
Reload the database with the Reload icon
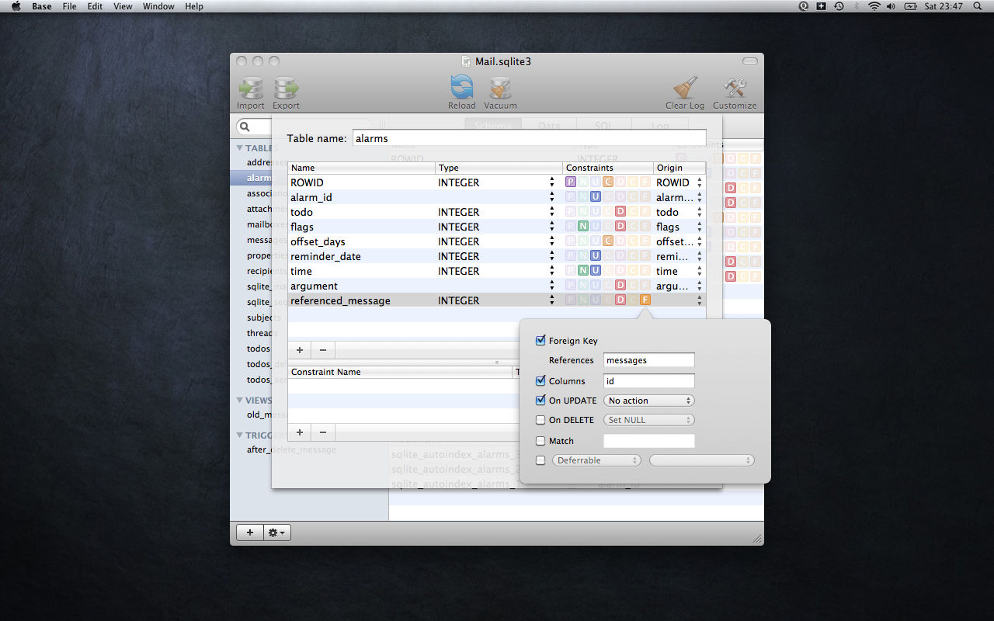[462, 88]
